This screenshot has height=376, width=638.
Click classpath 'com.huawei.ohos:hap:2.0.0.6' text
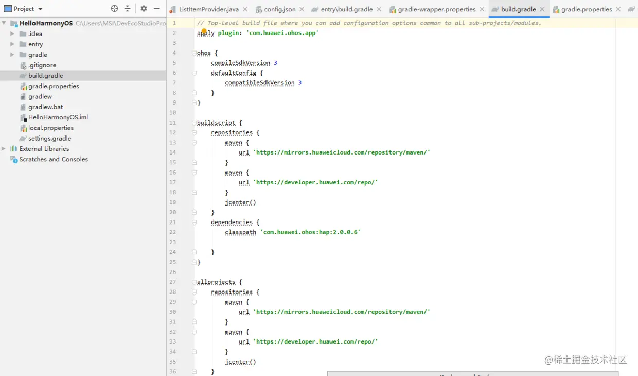click(293, 232)
